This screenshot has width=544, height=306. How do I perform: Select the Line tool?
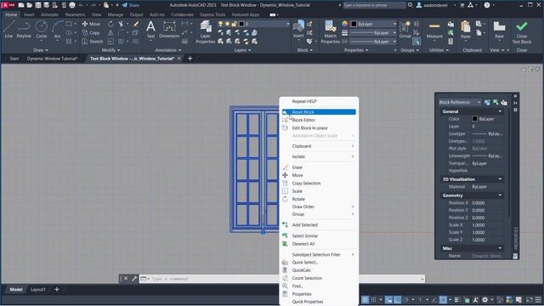point(8,29)
